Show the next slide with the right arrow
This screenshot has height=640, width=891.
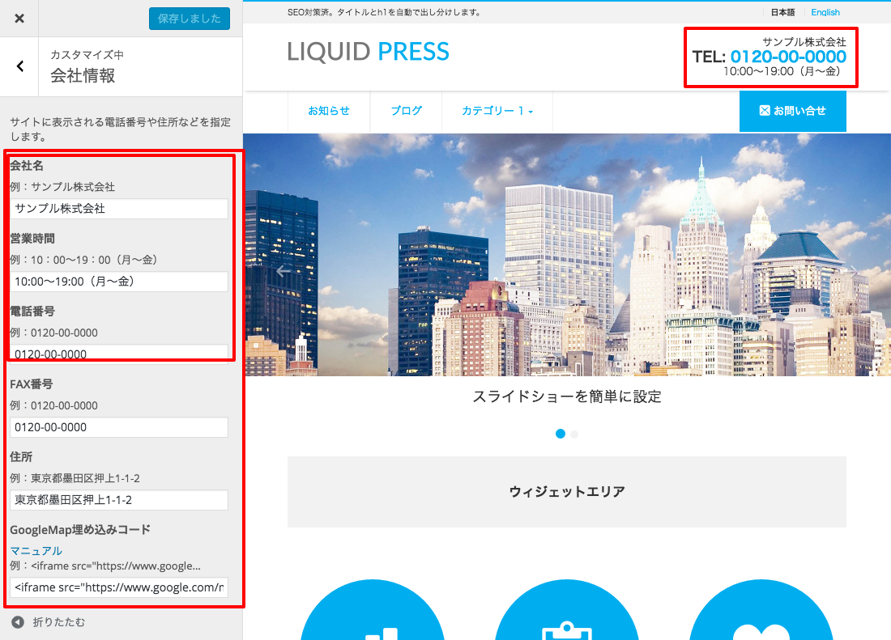tap(852, 271)
